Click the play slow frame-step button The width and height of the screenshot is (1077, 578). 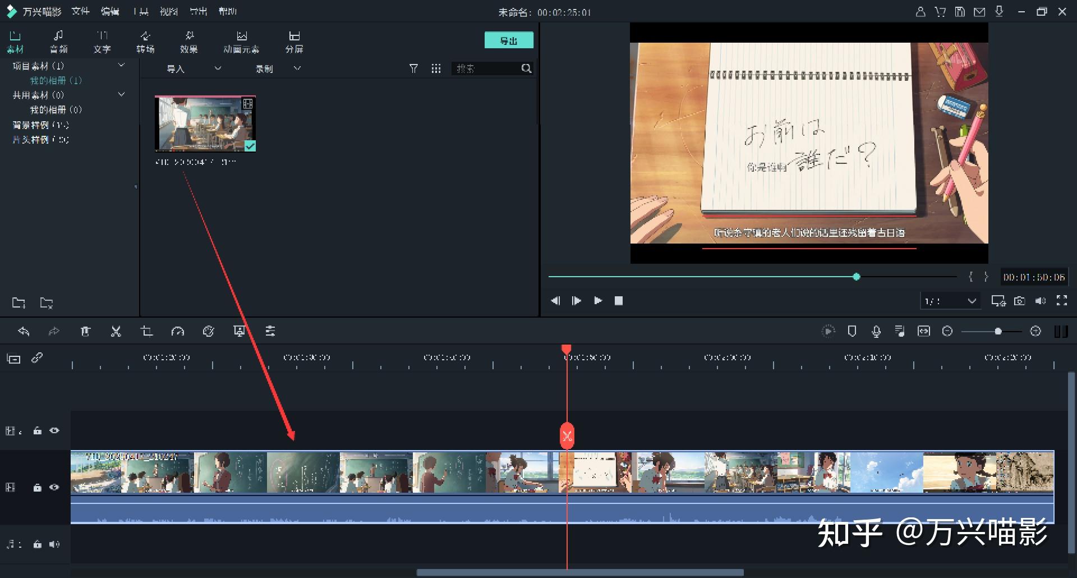coord(576,301)
